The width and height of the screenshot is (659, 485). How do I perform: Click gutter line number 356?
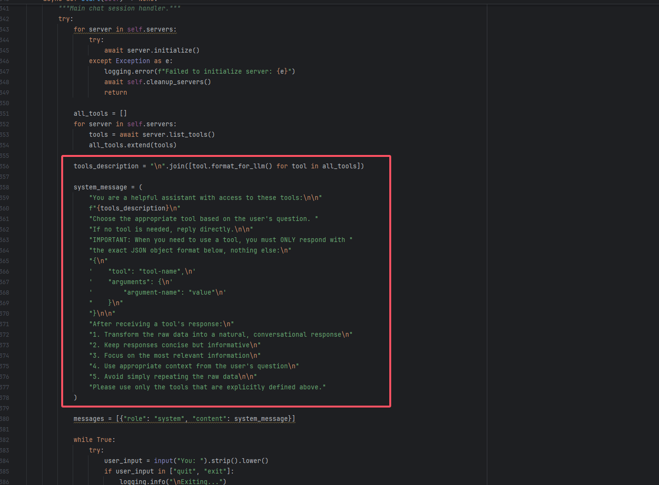point(4,166)
